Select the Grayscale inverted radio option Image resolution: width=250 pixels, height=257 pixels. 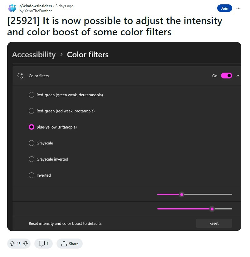point(32,159)
